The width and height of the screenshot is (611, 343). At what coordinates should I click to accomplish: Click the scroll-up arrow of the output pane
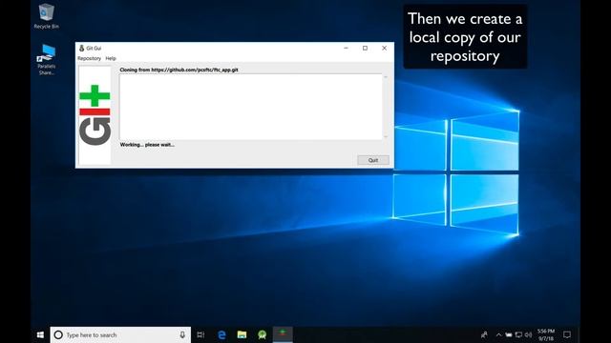[386, 77]
